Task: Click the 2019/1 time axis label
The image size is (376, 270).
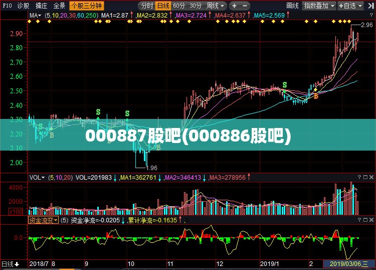Action: [270, 264]
